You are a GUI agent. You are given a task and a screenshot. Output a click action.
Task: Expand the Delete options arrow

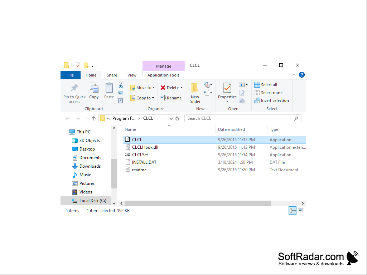(x=182, y=88)
